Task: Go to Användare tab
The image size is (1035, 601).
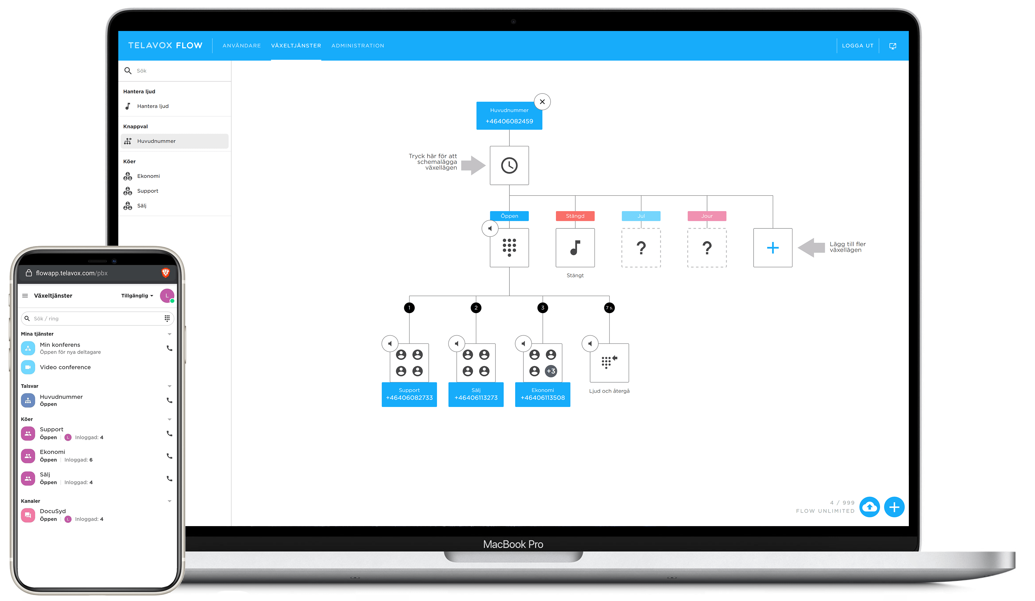Action: click(242, 46)
